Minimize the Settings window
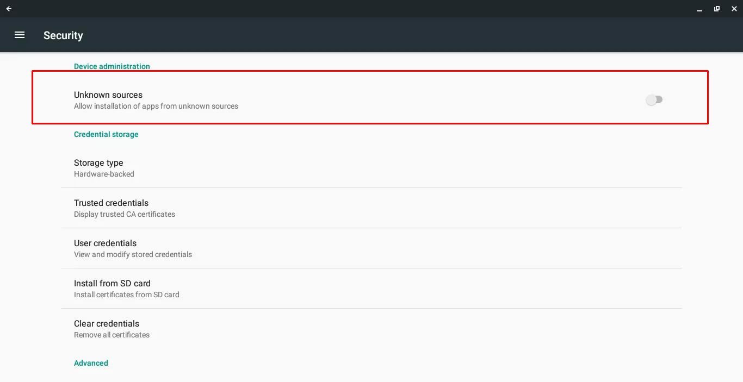This screenshot has width=743, height=382. (699, 9)
